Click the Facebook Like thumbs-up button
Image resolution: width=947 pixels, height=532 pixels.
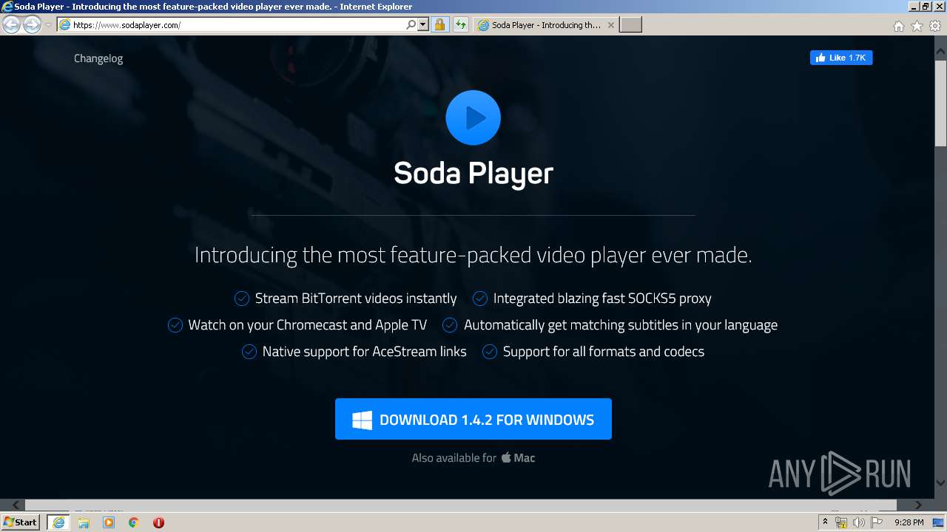click(841, 58)
